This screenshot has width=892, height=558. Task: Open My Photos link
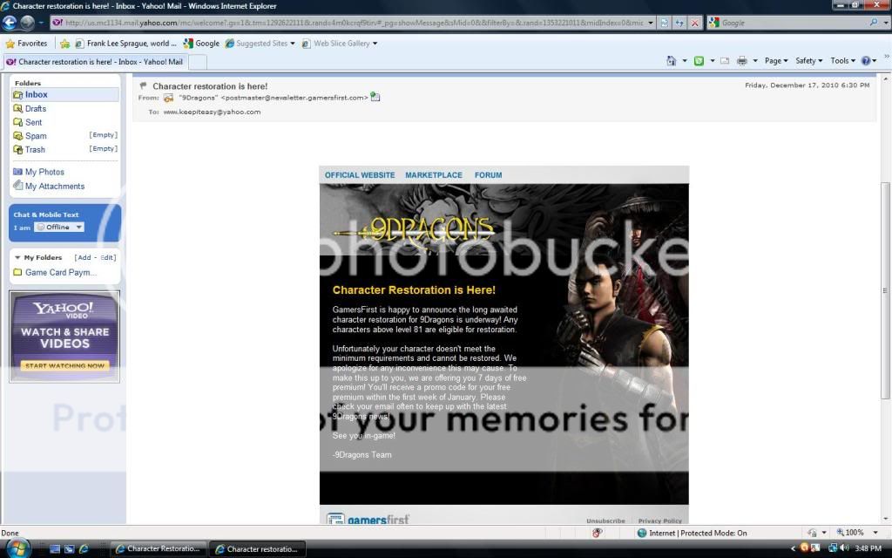[x=44, y=172]
